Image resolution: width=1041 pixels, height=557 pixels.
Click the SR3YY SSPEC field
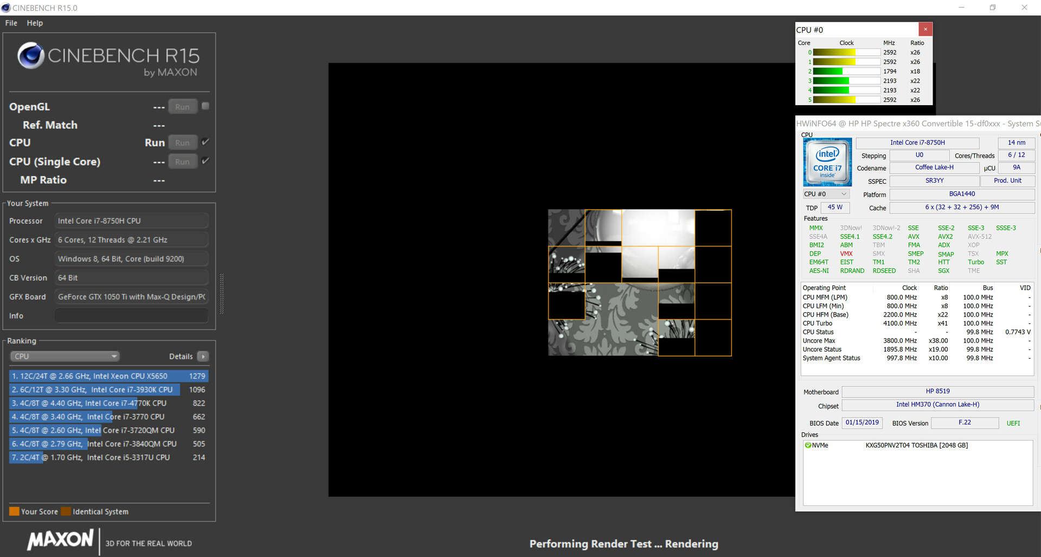[934, 181]
